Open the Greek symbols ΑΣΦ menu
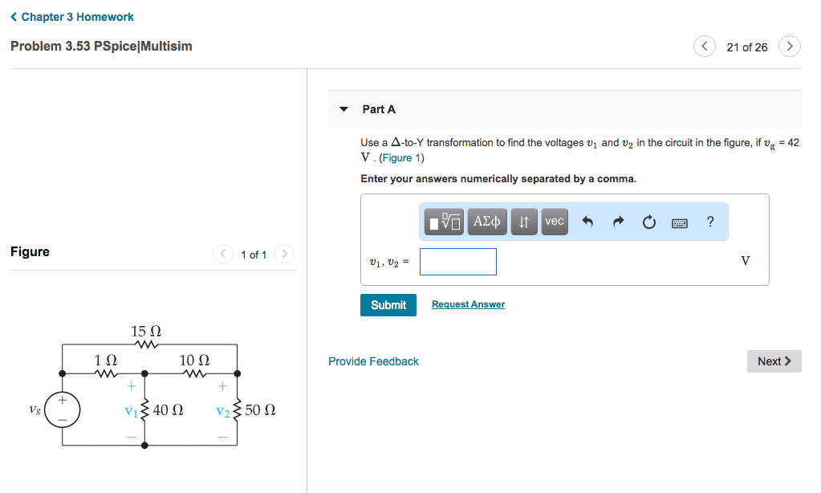 (x=486, y=221)
